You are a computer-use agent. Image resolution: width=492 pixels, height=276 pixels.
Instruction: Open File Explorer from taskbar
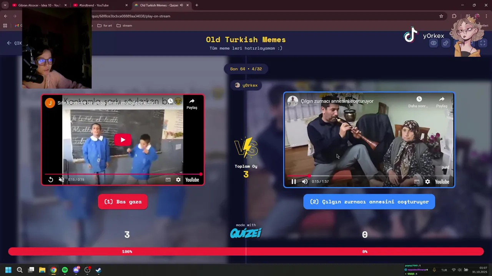pos(42,270)
